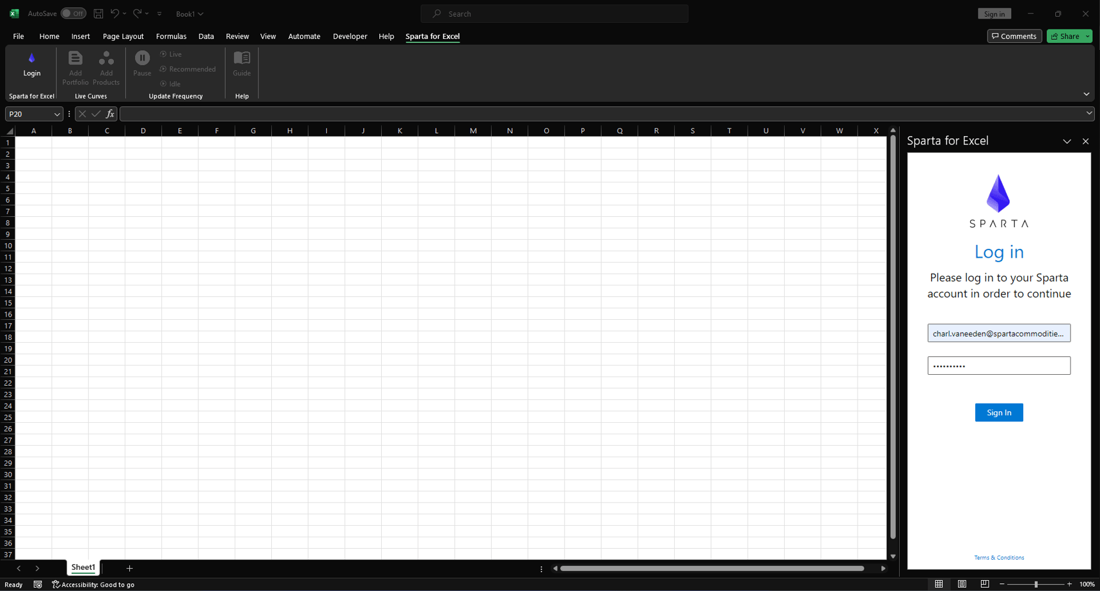Open the Name Box dropdown
Screen dimensions: 1100x591
pyautogui.click(x=56, y=113)
